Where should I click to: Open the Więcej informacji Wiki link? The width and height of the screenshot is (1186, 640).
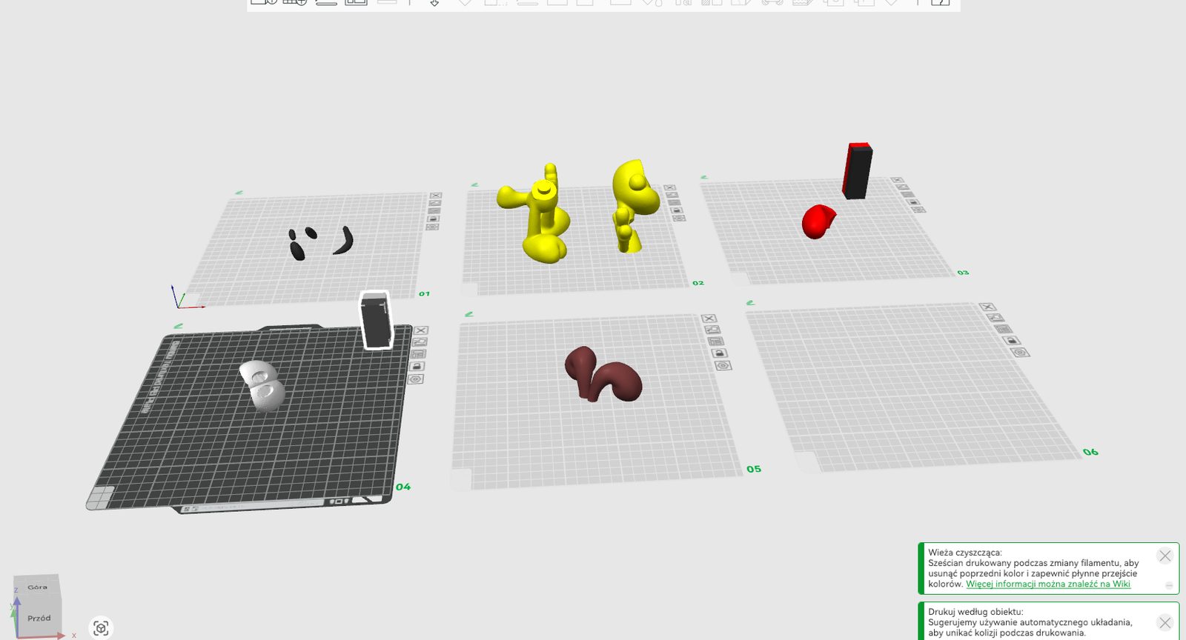click(x=1048, y=584)
